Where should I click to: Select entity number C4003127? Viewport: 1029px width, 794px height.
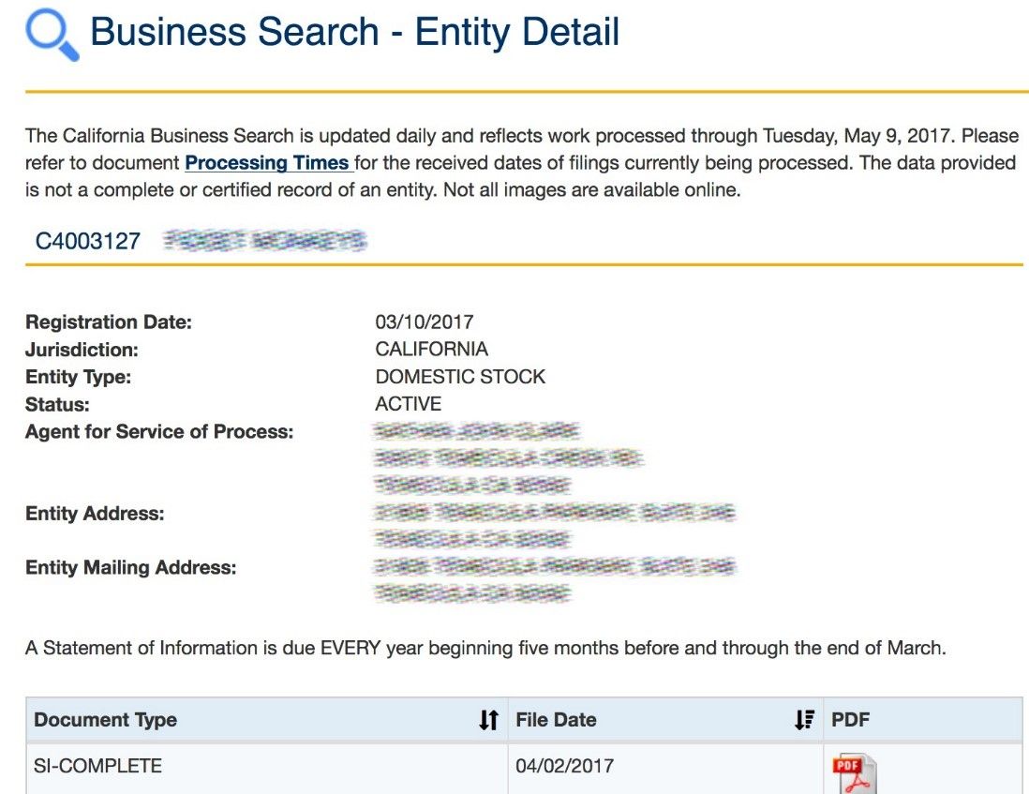(x=87, y=242)
